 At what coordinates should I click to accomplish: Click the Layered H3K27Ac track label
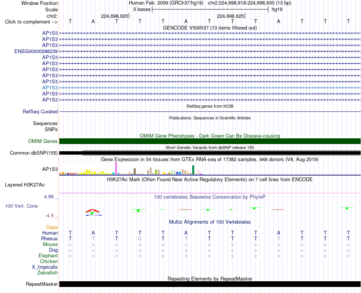(25, 185)
